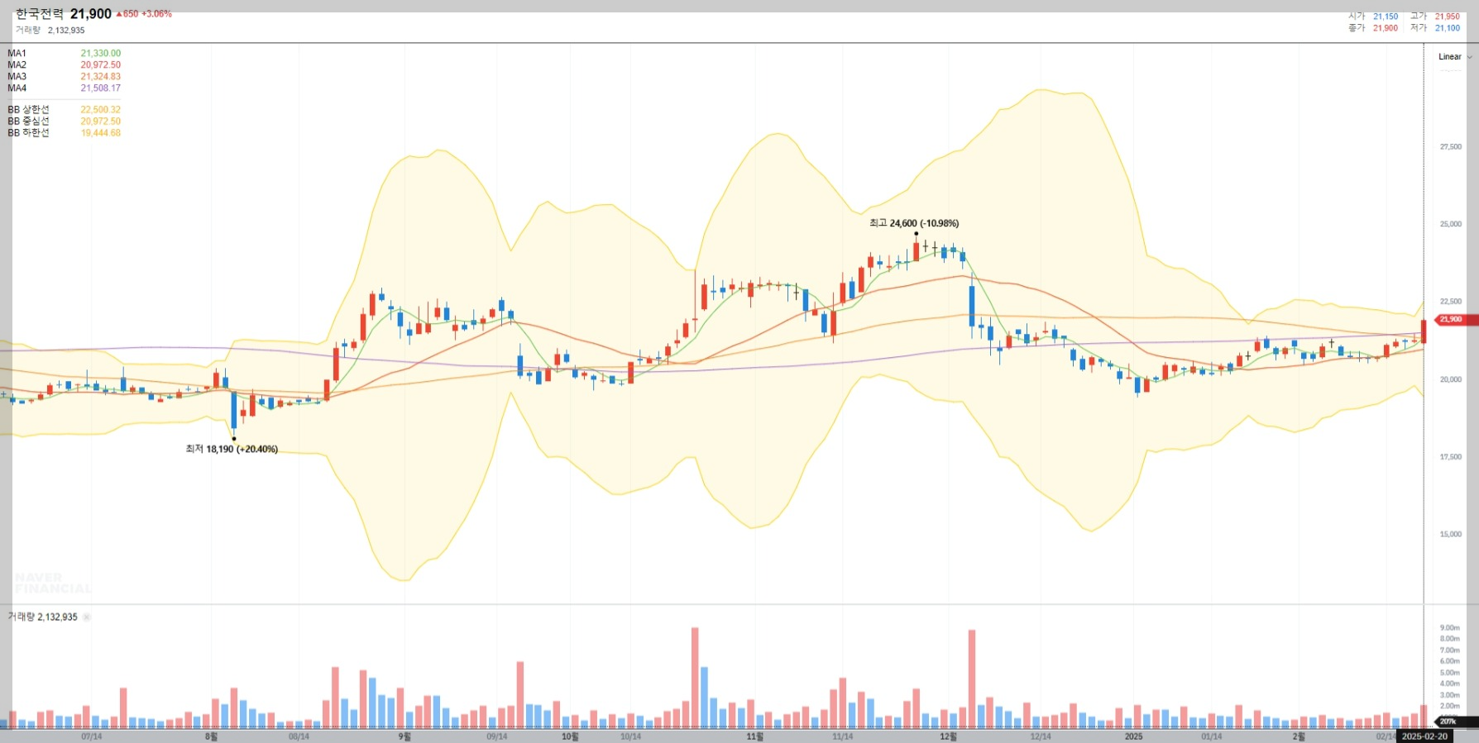Click the MA4 legend value 21,508.17

(100, 88)
